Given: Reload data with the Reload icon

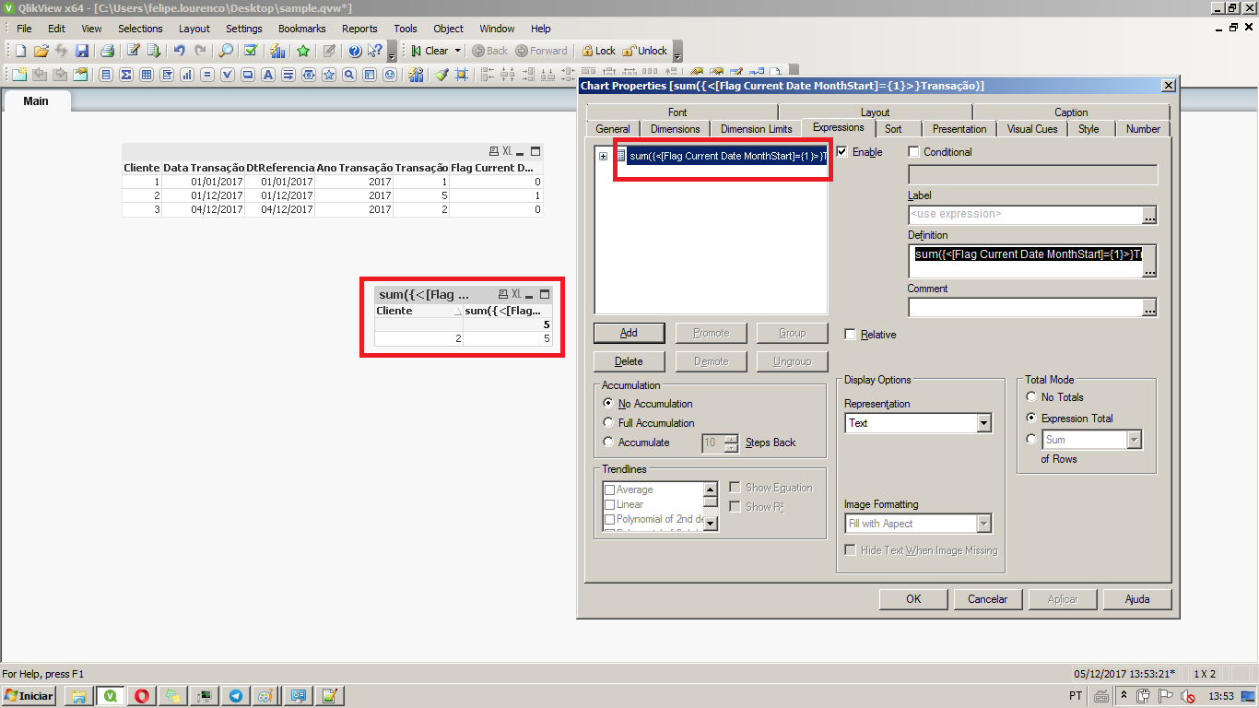Looking at the screenshot, I should point(153,51).
